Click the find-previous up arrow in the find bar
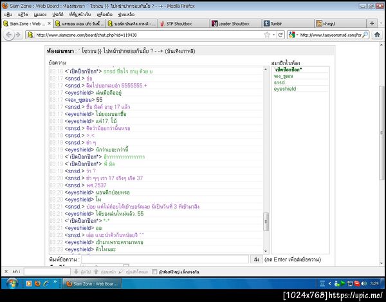Viewport: 386px width, 302px height. (96, 272)
